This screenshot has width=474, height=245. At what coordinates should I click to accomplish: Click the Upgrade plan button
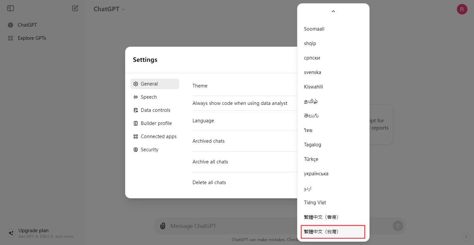(x=43, y=233)
